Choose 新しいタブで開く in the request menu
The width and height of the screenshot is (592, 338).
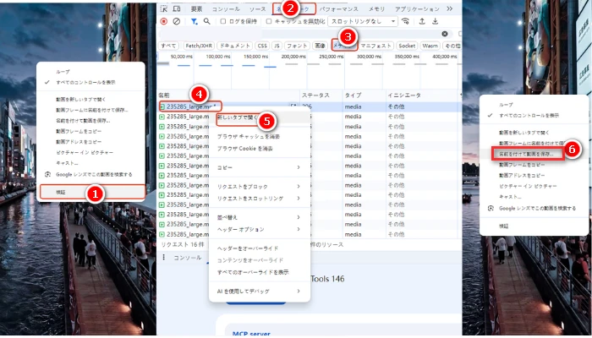coord(238,117)
